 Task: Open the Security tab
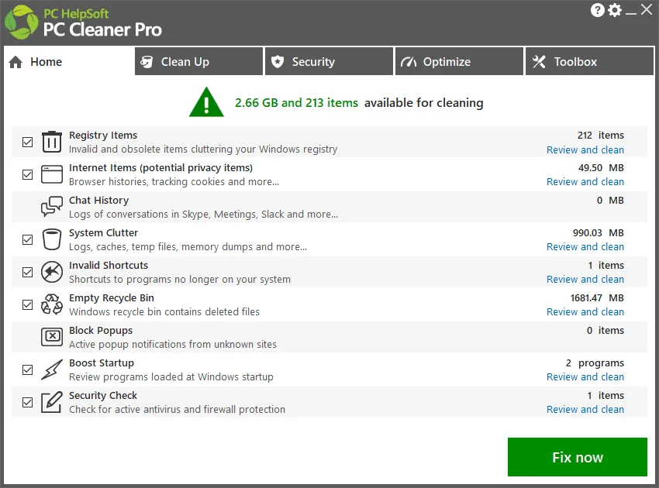tap(329, 61)
